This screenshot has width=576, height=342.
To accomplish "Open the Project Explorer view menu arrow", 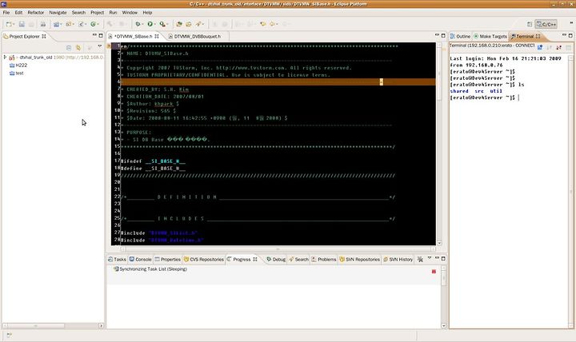I will 99,46.
